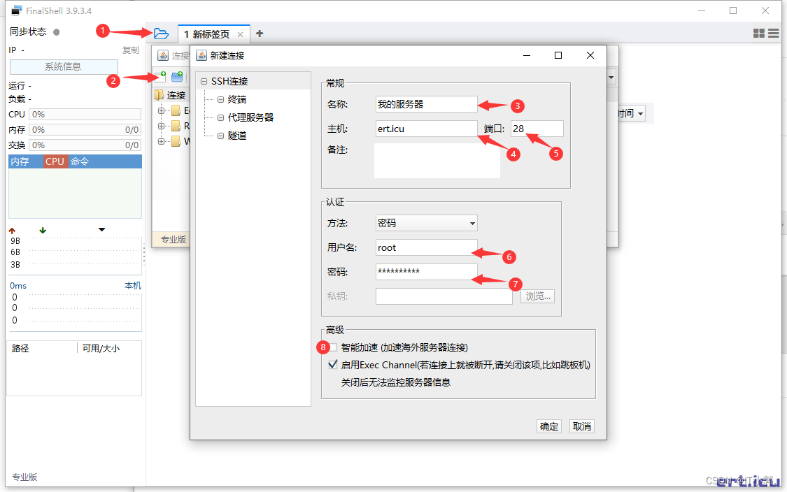Close the 新标签页 tab with its X

click(240, 34)
